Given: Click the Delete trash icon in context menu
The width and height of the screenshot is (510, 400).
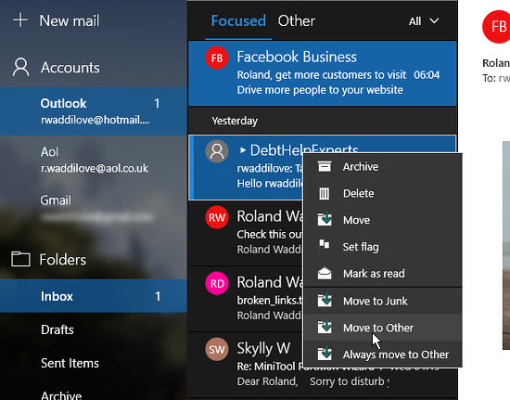Looking at the screenshot, I should point(325,193).
